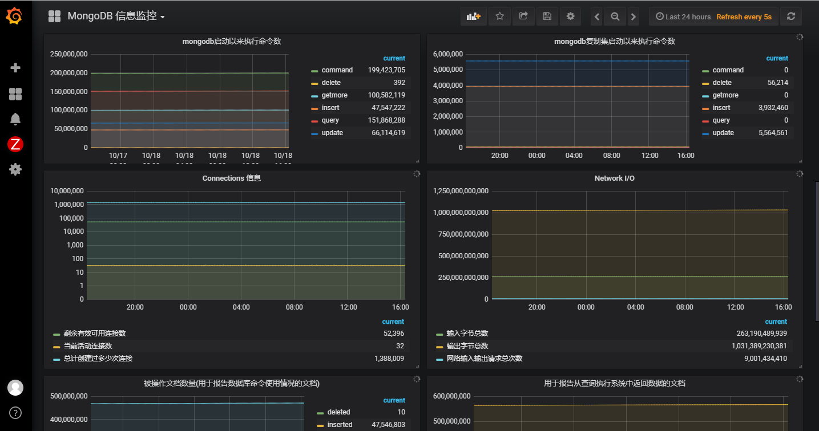Toggle the 当前活动连接数 legend series
This screenshot has height=431, width=819.
[87, 346]
